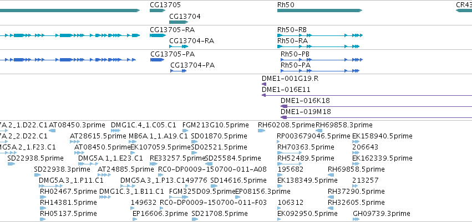
Task: Select the RH60208.5prime EST arrow
Action: (261, 131)
